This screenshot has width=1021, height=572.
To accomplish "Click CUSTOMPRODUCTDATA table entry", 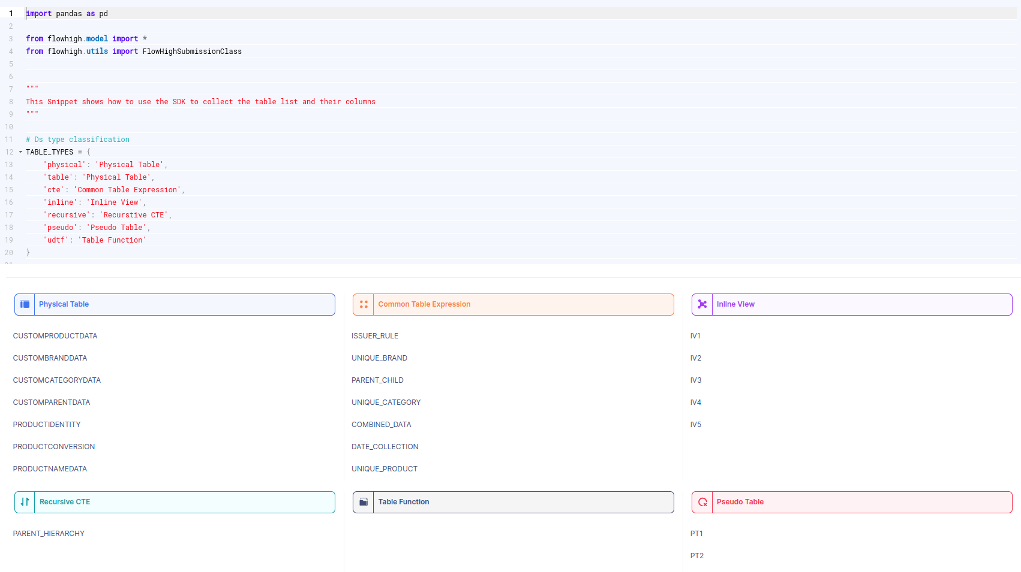I will click(55, 336).
